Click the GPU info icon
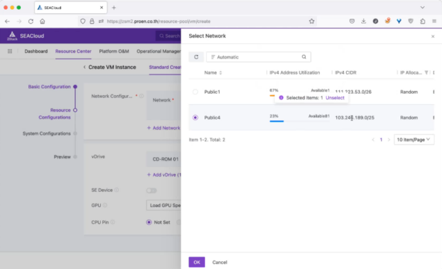Viewport: 442px width, 269px height. (105, 205)
